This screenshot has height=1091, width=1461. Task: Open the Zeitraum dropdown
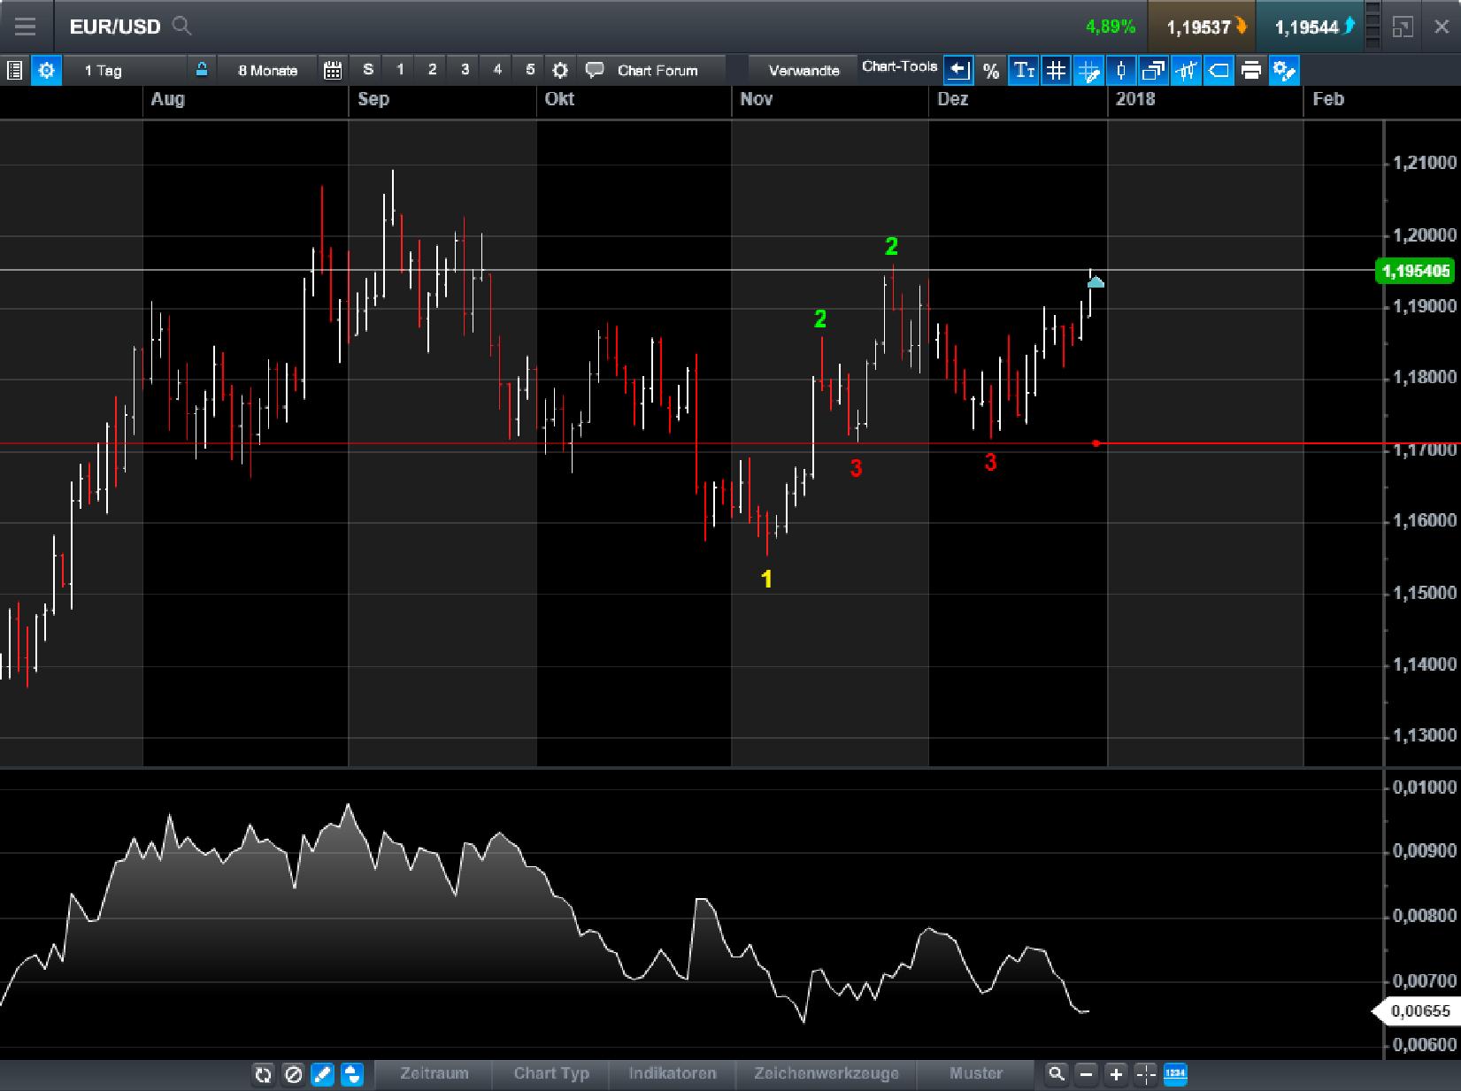(434, 1073)
